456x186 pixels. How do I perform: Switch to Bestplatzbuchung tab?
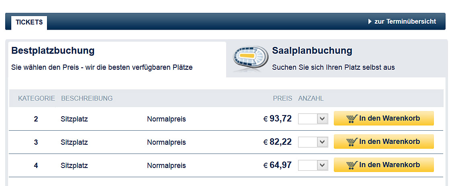(x=53, y=51)
